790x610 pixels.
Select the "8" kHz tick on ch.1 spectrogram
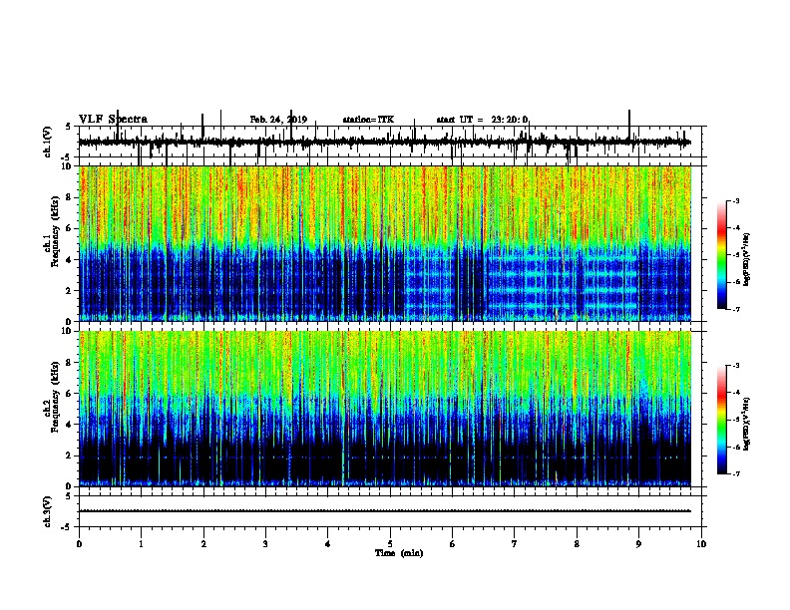coord(70,197)
